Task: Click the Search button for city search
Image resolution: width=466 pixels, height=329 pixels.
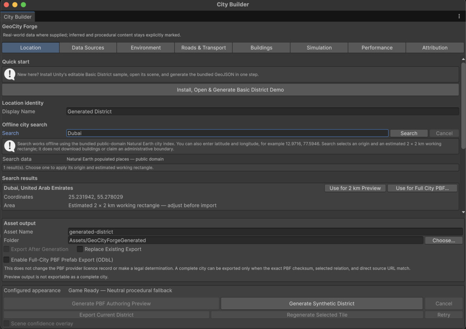Action: coord(409,133)
